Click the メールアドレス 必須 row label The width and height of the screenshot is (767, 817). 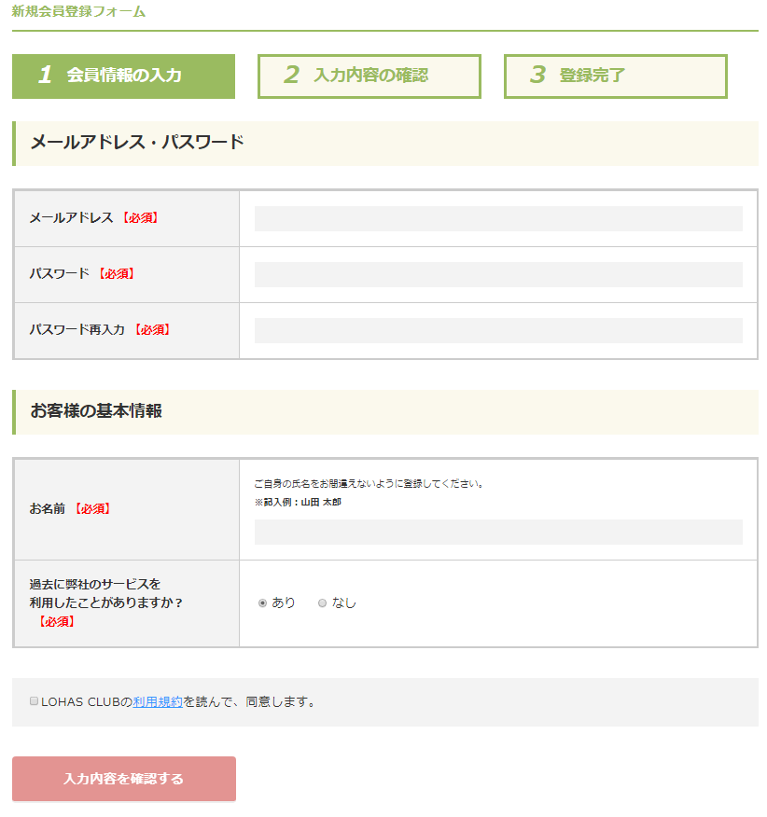[93, 218]
